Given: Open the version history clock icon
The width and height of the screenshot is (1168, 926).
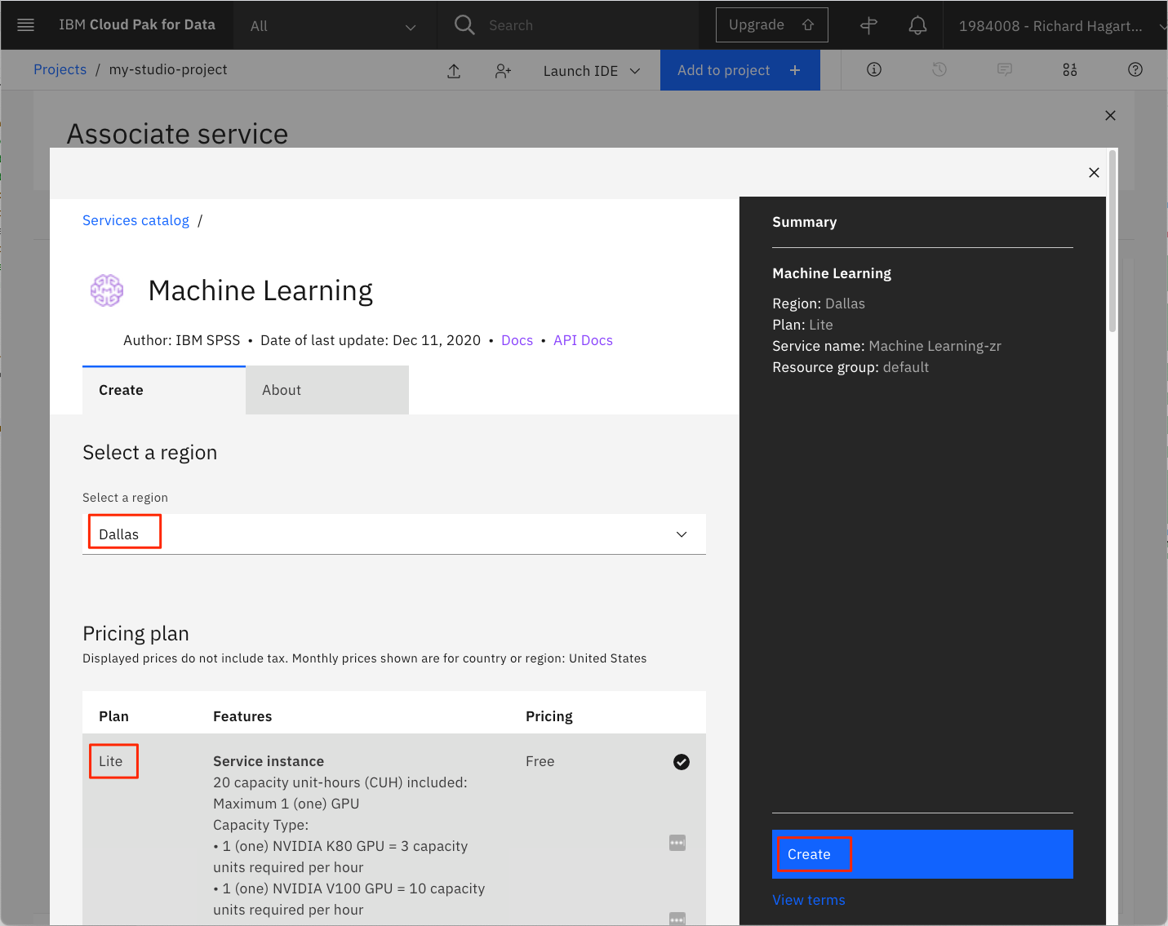Looking at the screenshot, I should (939, 69).
